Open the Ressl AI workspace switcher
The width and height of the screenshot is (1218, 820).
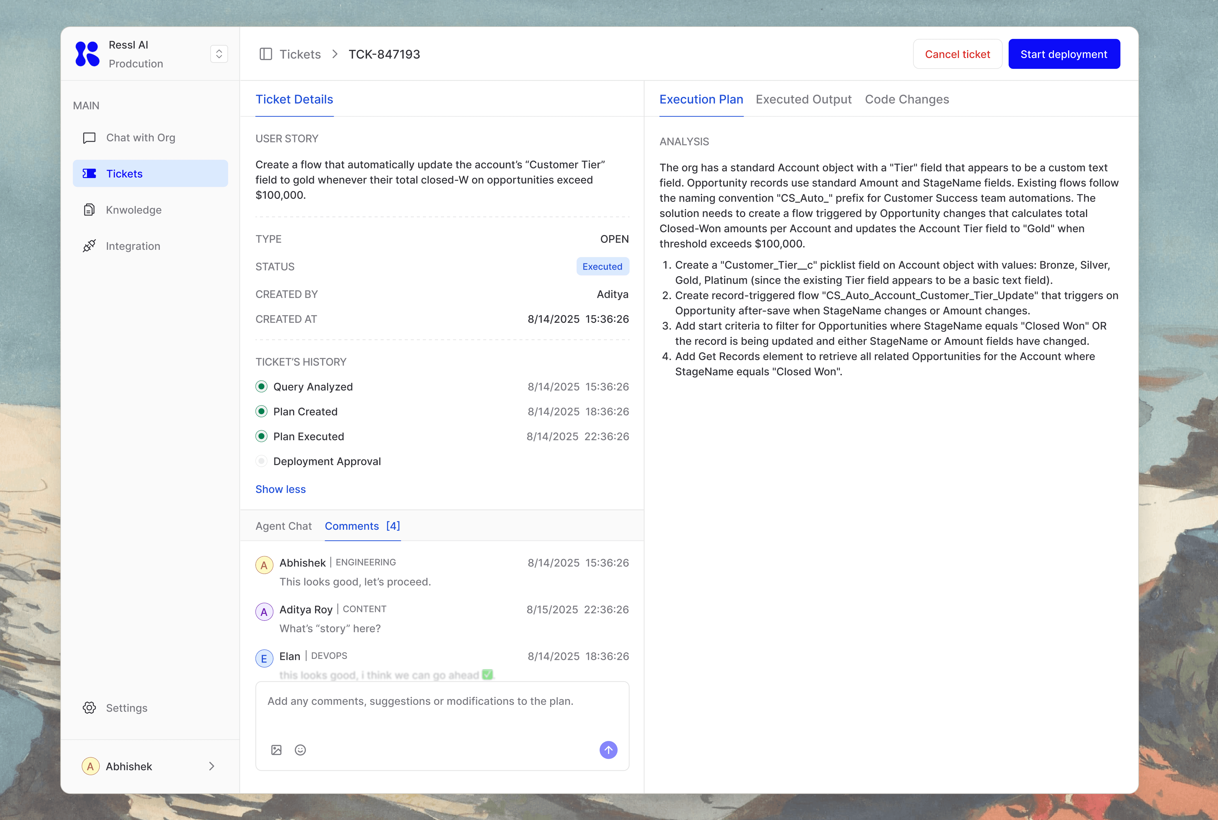[x=219, y=54]
